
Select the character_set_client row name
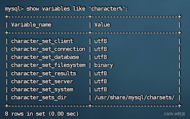[x=42, y=41]
